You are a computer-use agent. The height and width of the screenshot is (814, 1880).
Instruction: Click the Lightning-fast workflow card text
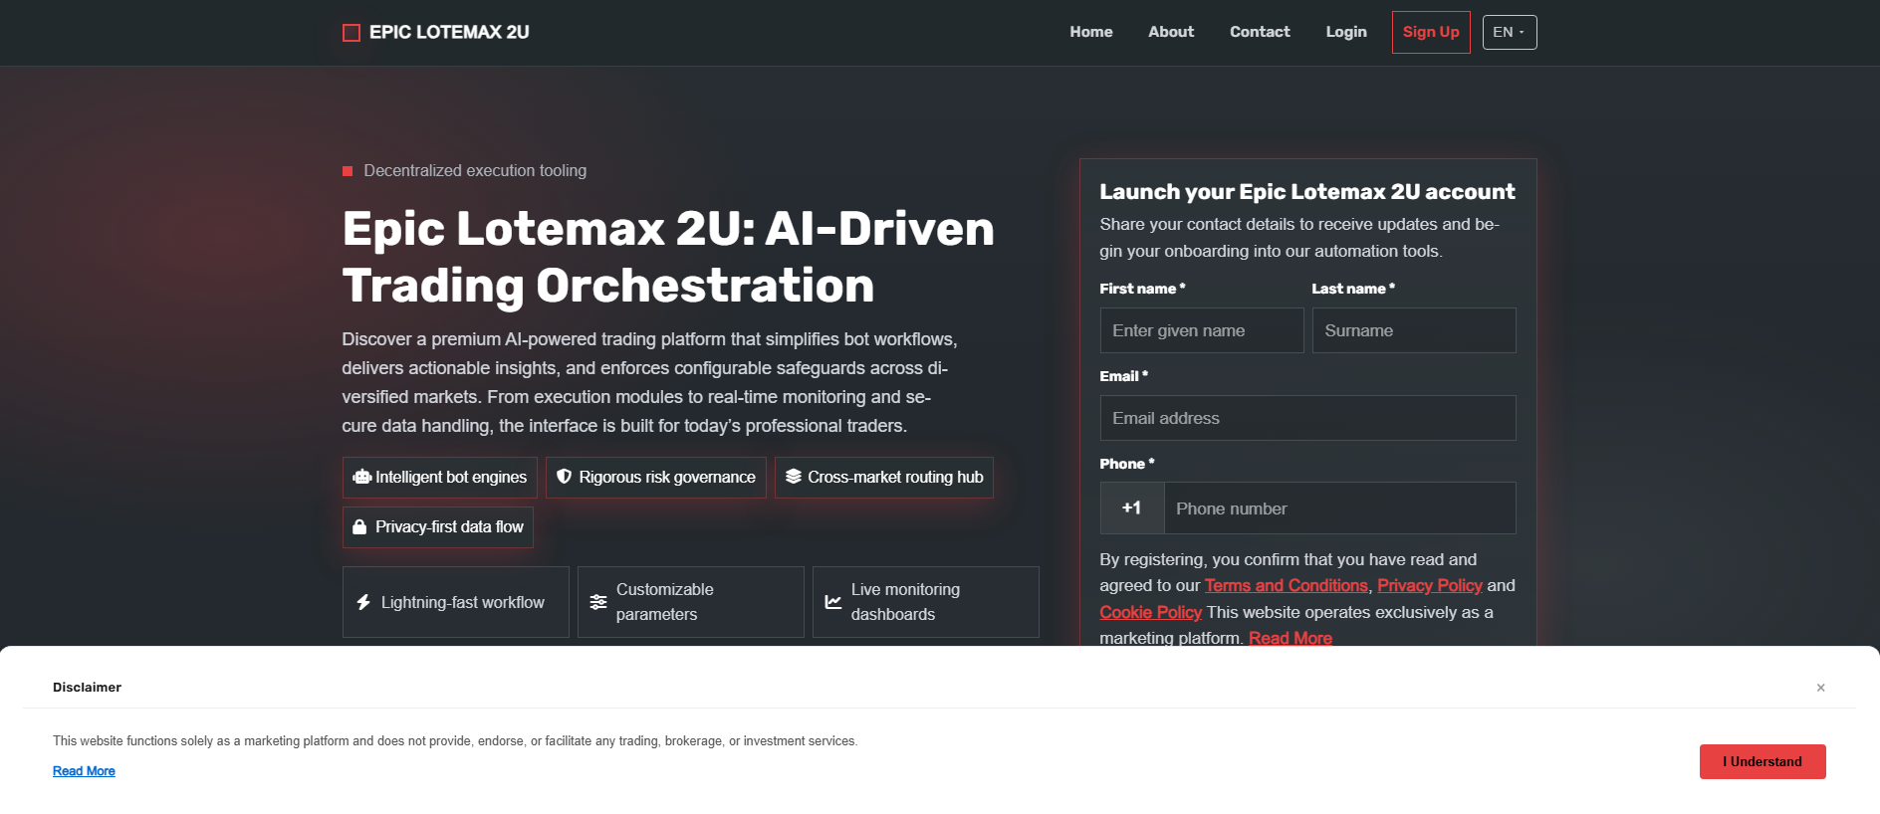463,602
